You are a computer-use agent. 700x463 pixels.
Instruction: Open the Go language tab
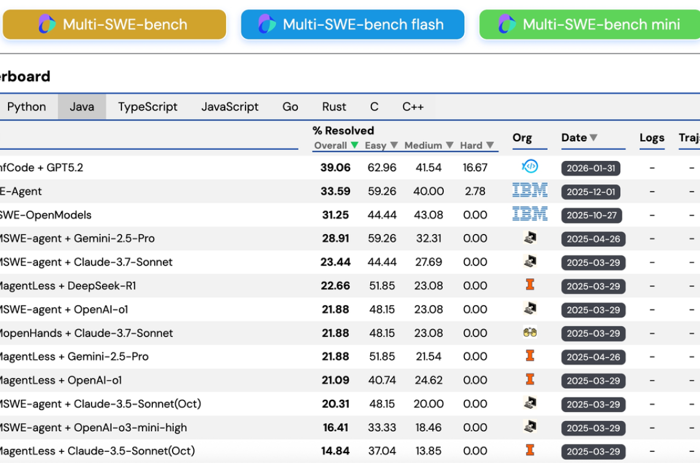(x=290, y=107)
